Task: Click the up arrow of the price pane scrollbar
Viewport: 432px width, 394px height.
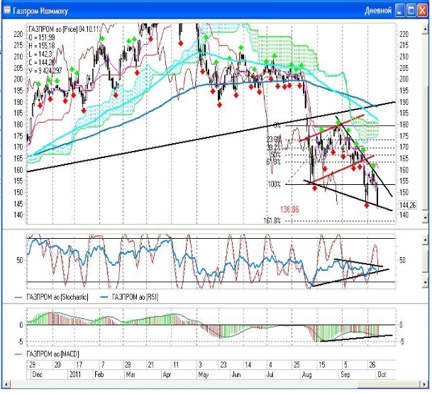Action: [425, 28]
